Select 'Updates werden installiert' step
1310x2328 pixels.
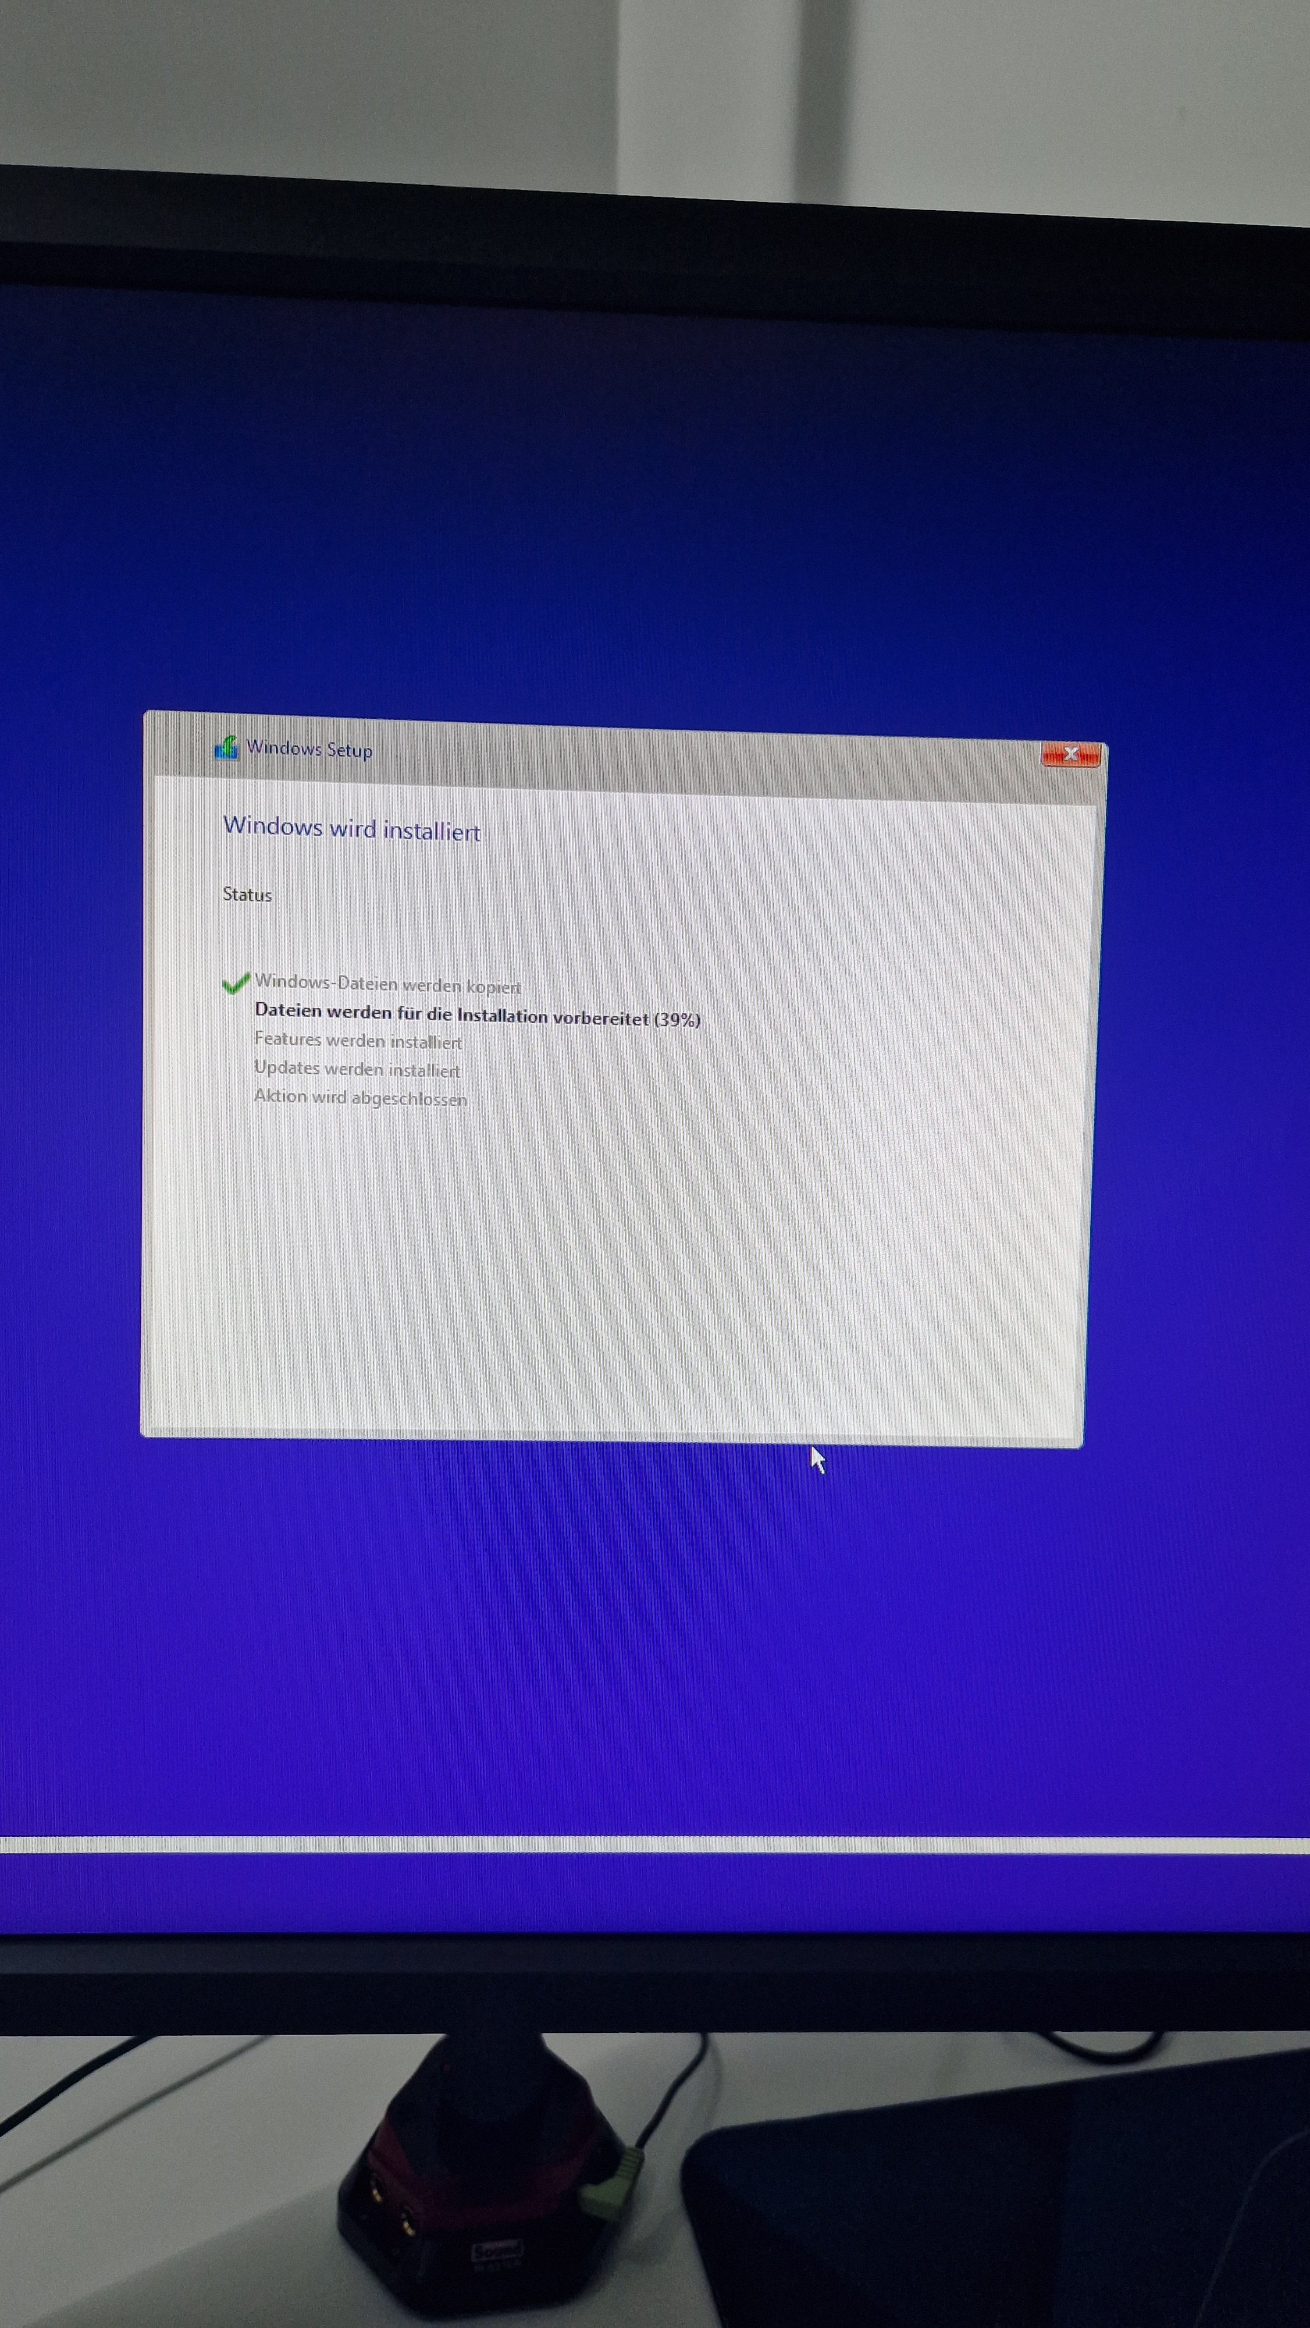point(357,1069)
